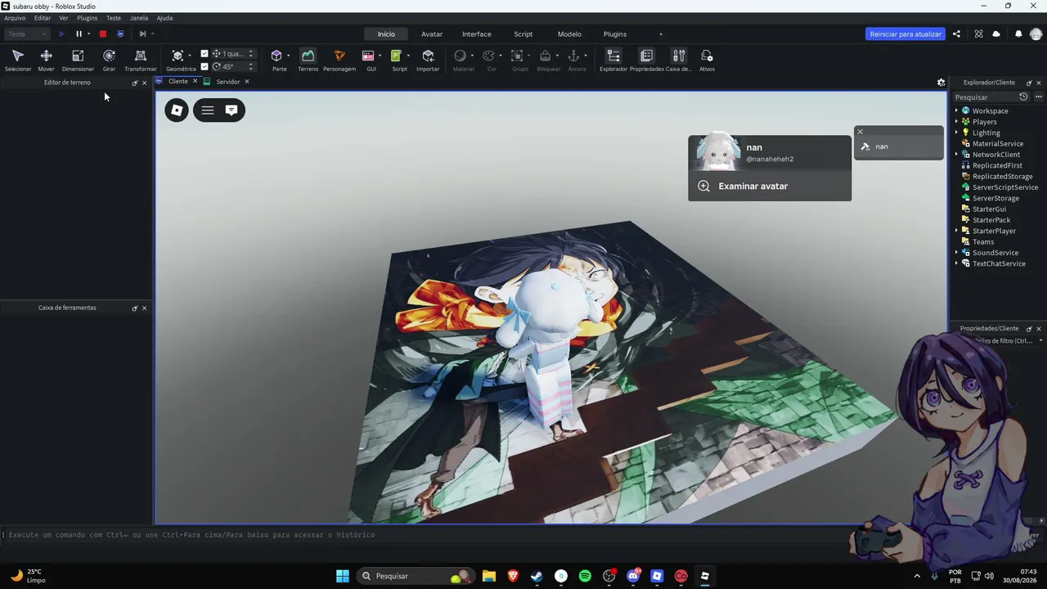The width and height of the screenshot is (1047, 589).
Task: Open the Importar 3D tool
Action: click(x=428, y=60)
